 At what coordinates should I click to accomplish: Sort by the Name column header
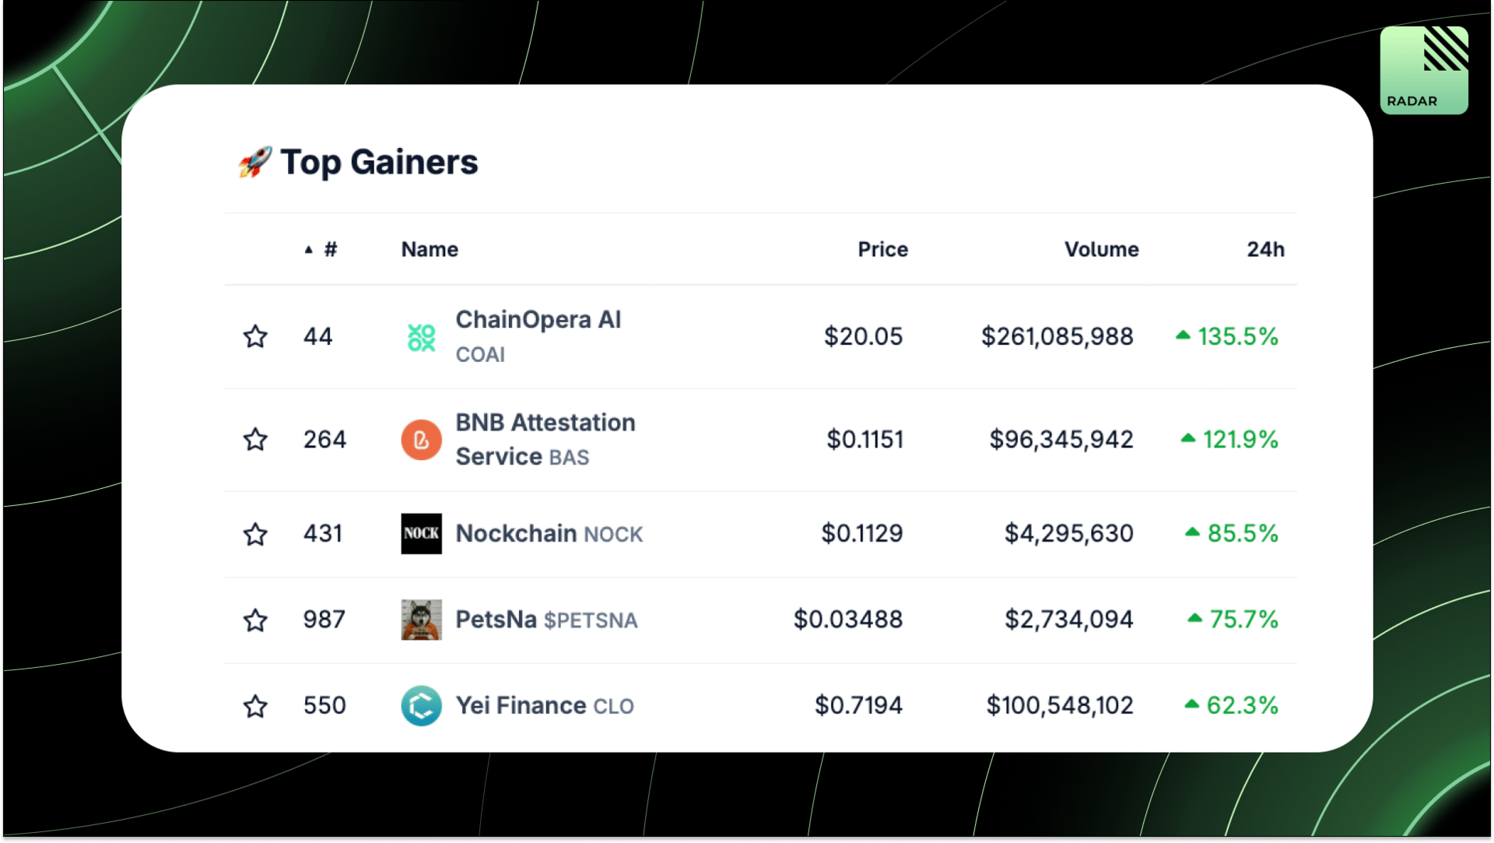click(430, 249)
